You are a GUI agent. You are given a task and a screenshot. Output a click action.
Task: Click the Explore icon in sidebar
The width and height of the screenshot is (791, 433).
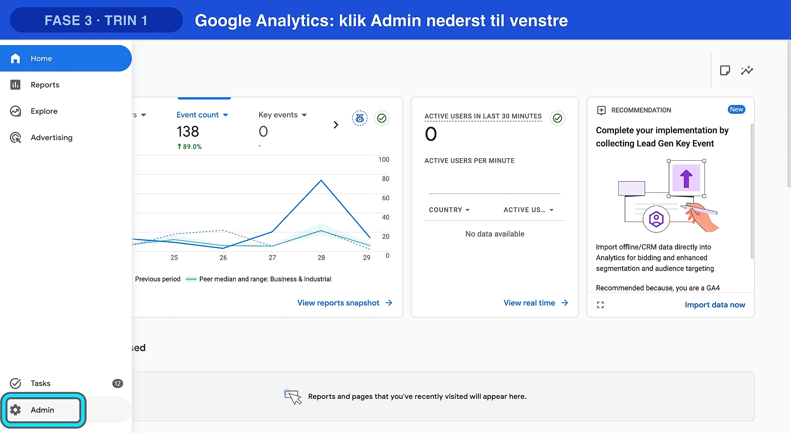15,111
